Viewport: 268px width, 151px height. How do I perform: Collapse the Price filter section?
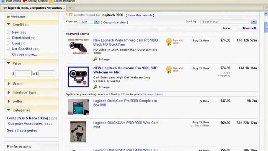pyautogui.click(x=8, y=63)
